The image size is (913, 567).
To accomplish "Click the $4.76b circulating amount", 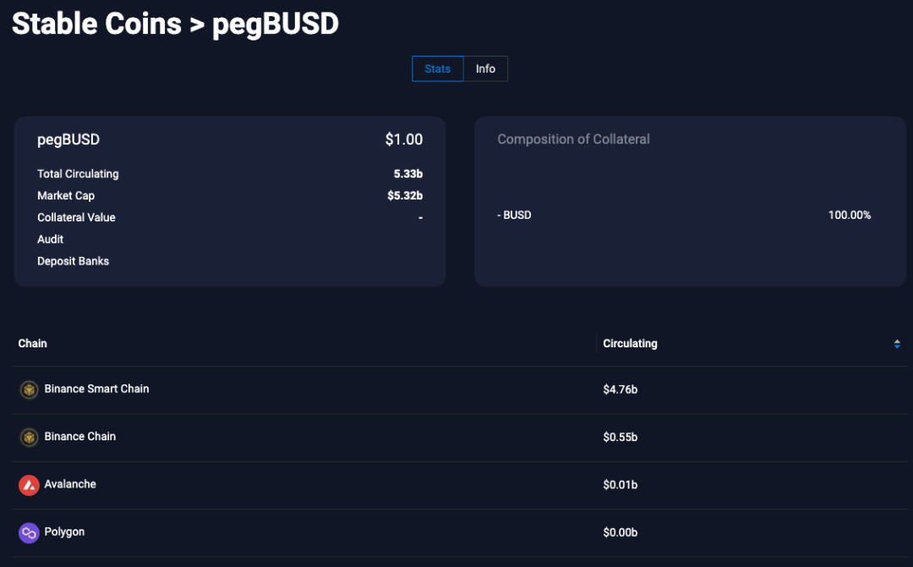I will pos(620,390).
